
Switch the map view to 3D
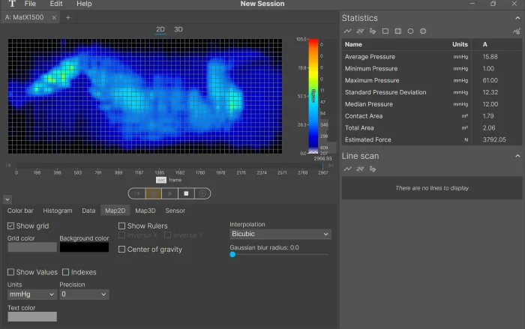[178, 29]
